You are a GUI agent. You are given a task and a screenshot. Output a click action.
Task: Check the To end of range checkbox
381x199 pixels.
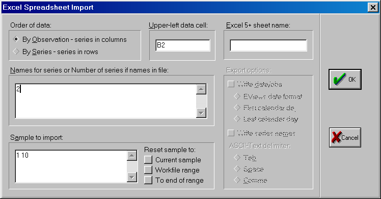coord(148,180)
